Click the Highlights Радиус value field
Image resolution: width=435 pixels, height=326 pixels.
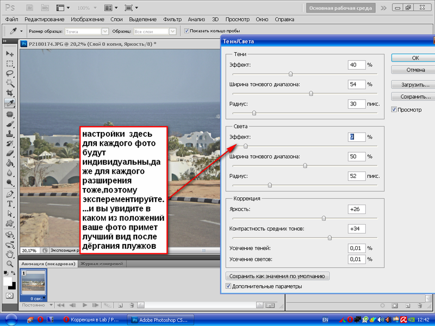pyautogui.click(x=357, y=176)
